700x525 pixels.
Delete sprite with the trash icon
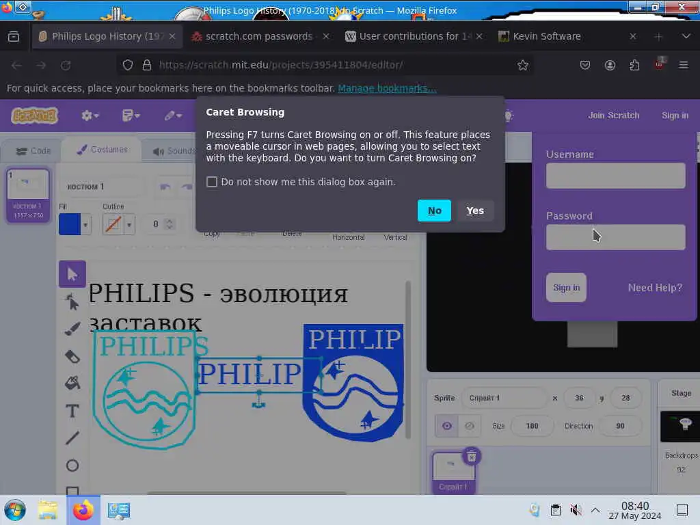coord(472,456)
